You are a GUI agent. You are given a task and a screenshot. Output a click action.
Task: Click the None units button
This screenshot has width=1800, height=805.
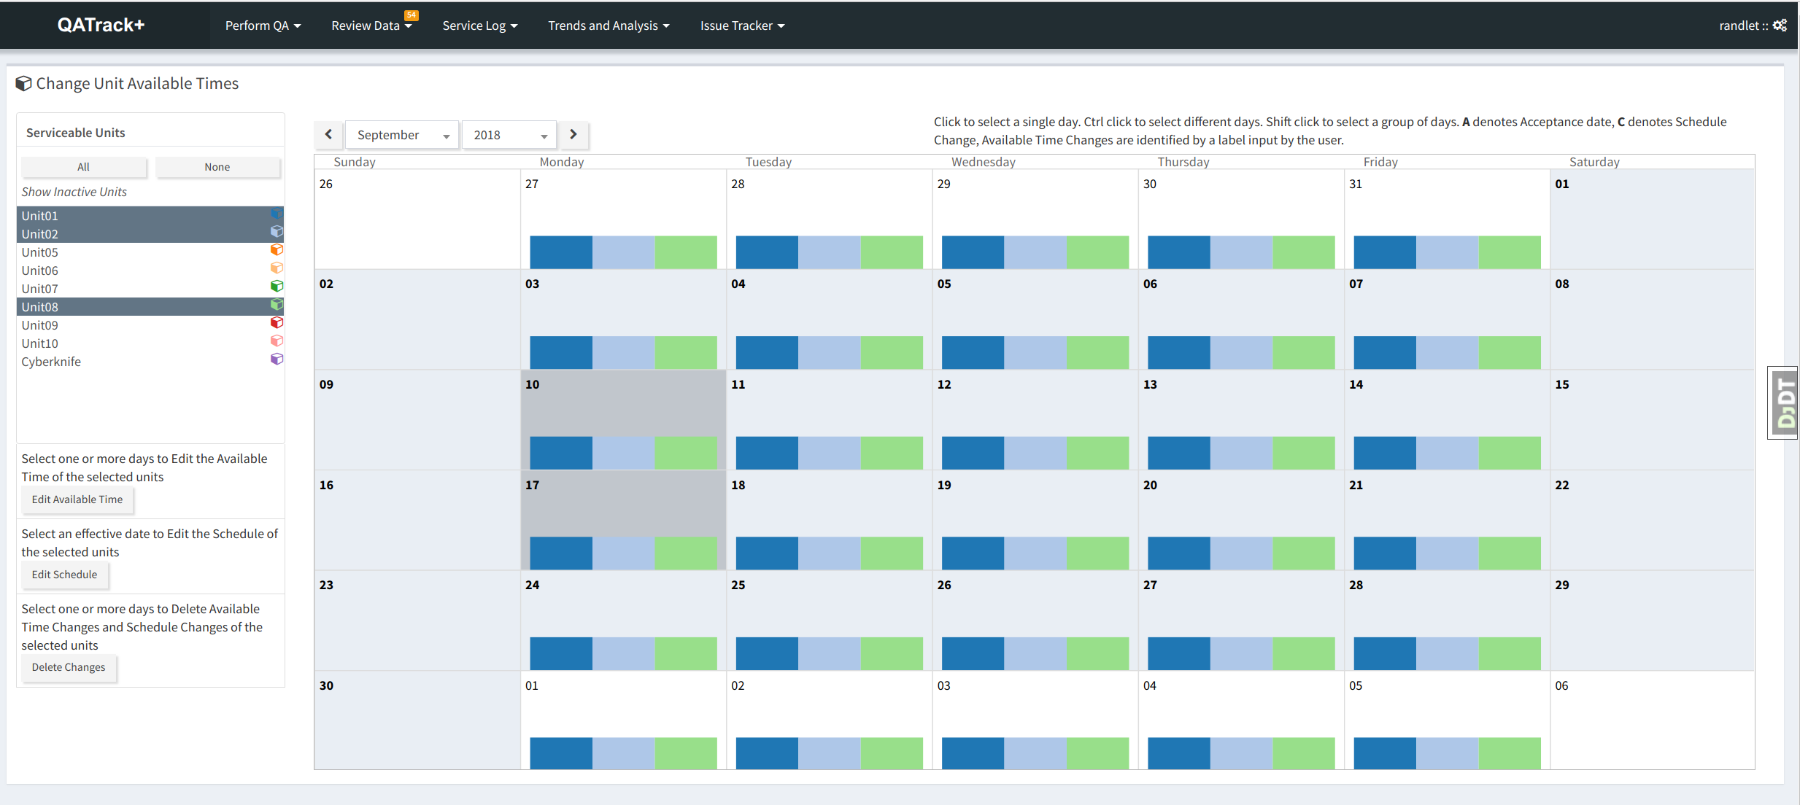point(217,167)
